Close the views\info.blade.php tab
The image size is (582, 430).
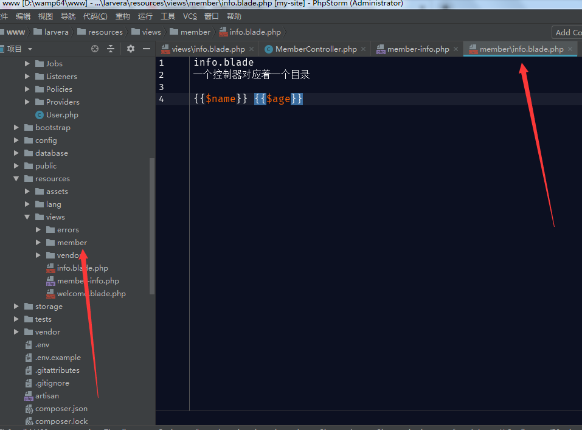click(252, 49)
